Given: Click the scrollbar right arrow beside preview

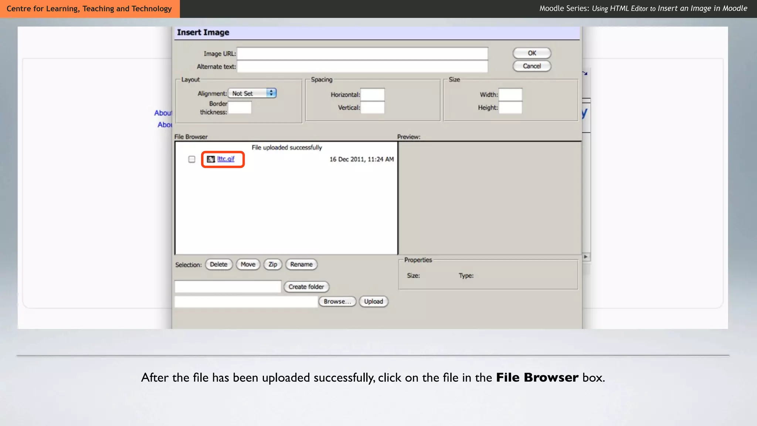Looking at the screenshot, I should coord(586,257).
